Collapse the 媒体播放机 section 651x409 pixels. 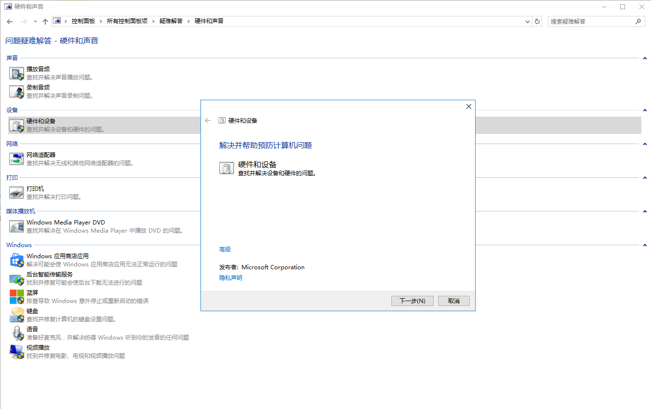645,211
